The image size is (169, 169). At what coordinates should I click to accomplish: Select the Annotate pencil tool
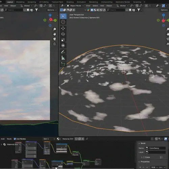(x=63, y=52)
